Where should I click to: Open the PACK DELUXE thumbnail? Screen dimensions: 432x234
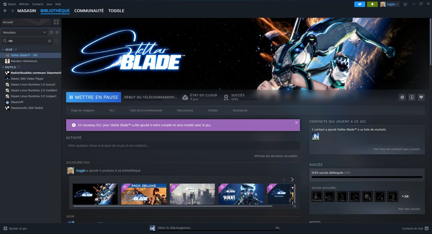(x=144, y=194)
